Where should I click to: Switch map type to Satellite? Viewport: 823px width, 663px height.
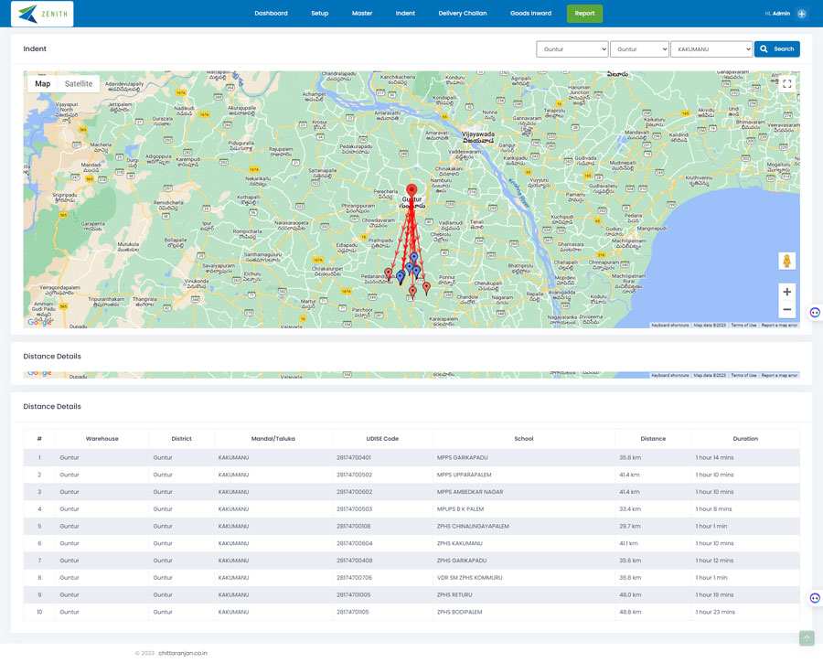tap(79, 84)
